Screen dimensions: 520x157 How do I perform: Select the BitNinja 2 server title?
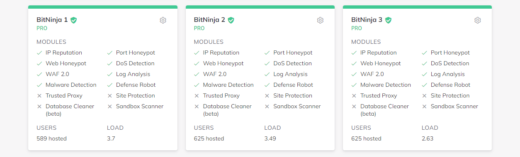pyautogui.click(x=210, y=20)
